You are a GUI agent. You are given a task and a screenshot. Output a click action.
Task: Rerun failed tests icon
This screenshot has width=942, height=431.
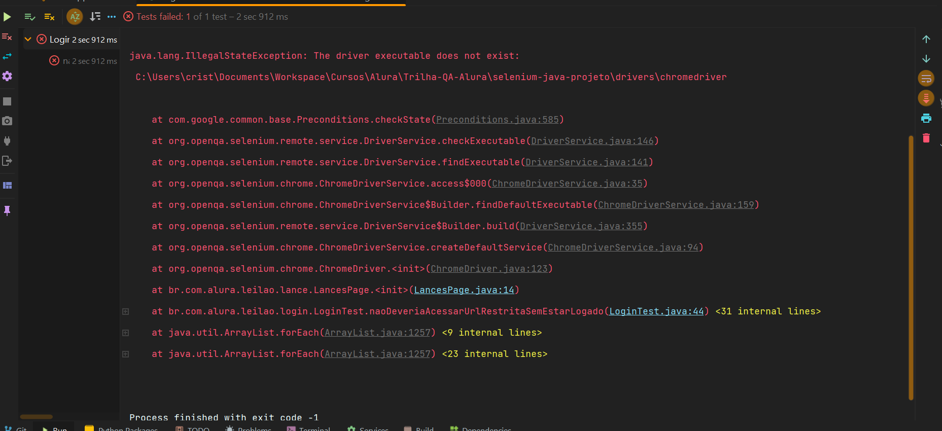point(7,37)
